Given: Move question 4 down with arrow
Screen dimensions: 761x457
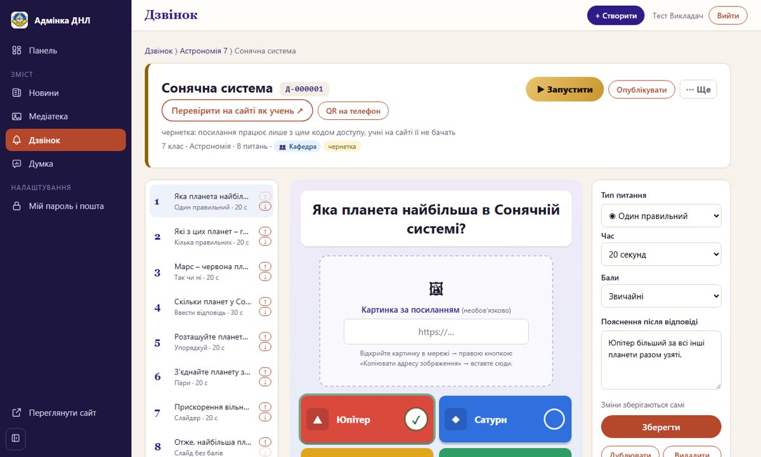Looking at the screenshot, I should [x=265, y=312].
